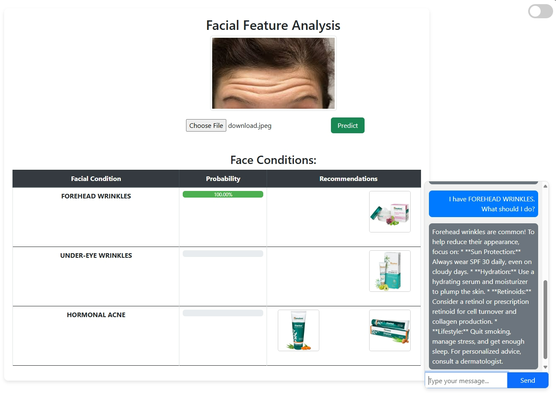Screen dimensions: 556x396
Task: Focus the 'Type your message' input field
Action: (x=466, y=381)
